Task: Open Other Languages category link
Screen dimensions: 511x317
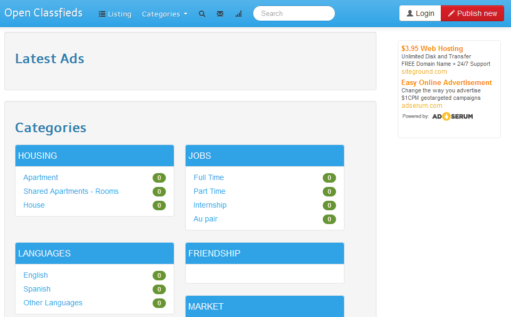Action: tap(53, 303)
